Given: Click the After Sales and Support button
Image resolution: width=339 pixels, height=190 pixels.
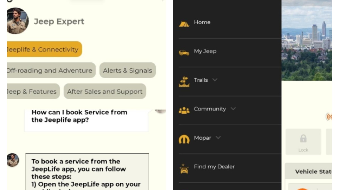Looking at the screenshot, I should click(105, 91).
